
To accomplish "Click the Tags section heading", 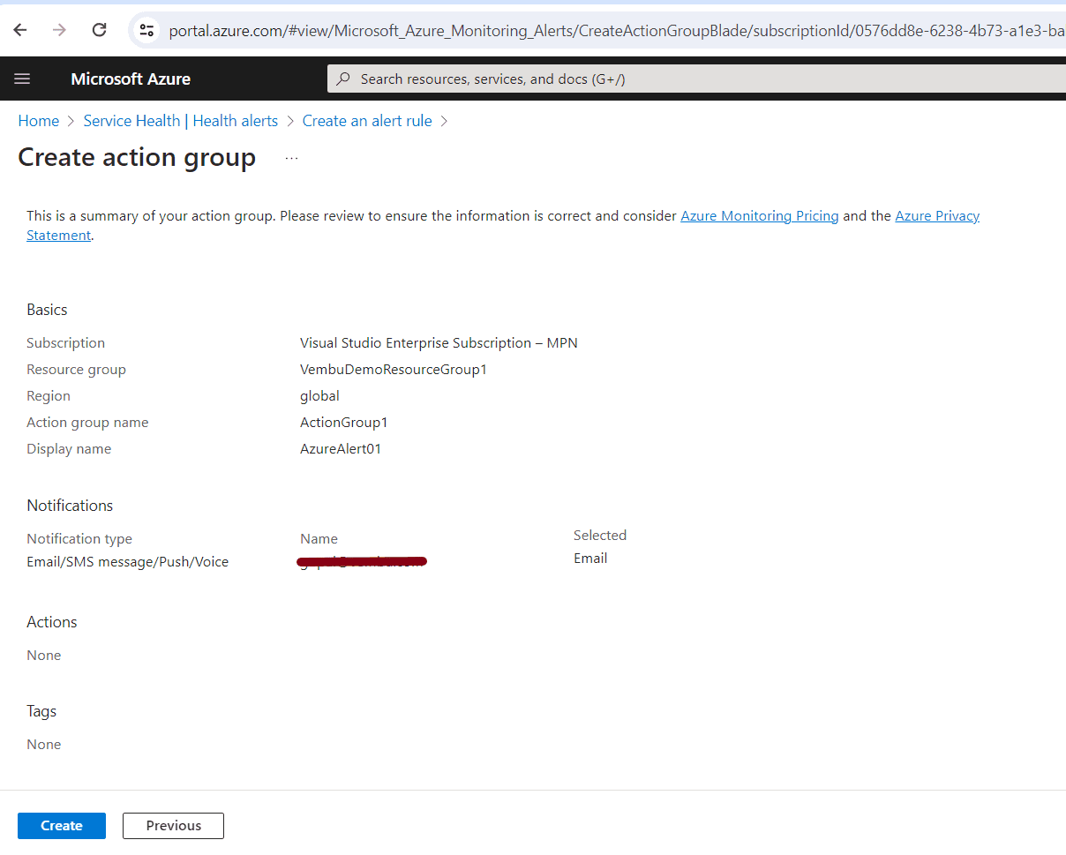I will 41,711.
